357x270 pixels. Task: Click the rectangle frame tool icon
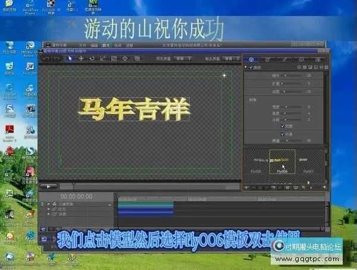point(114,58)
